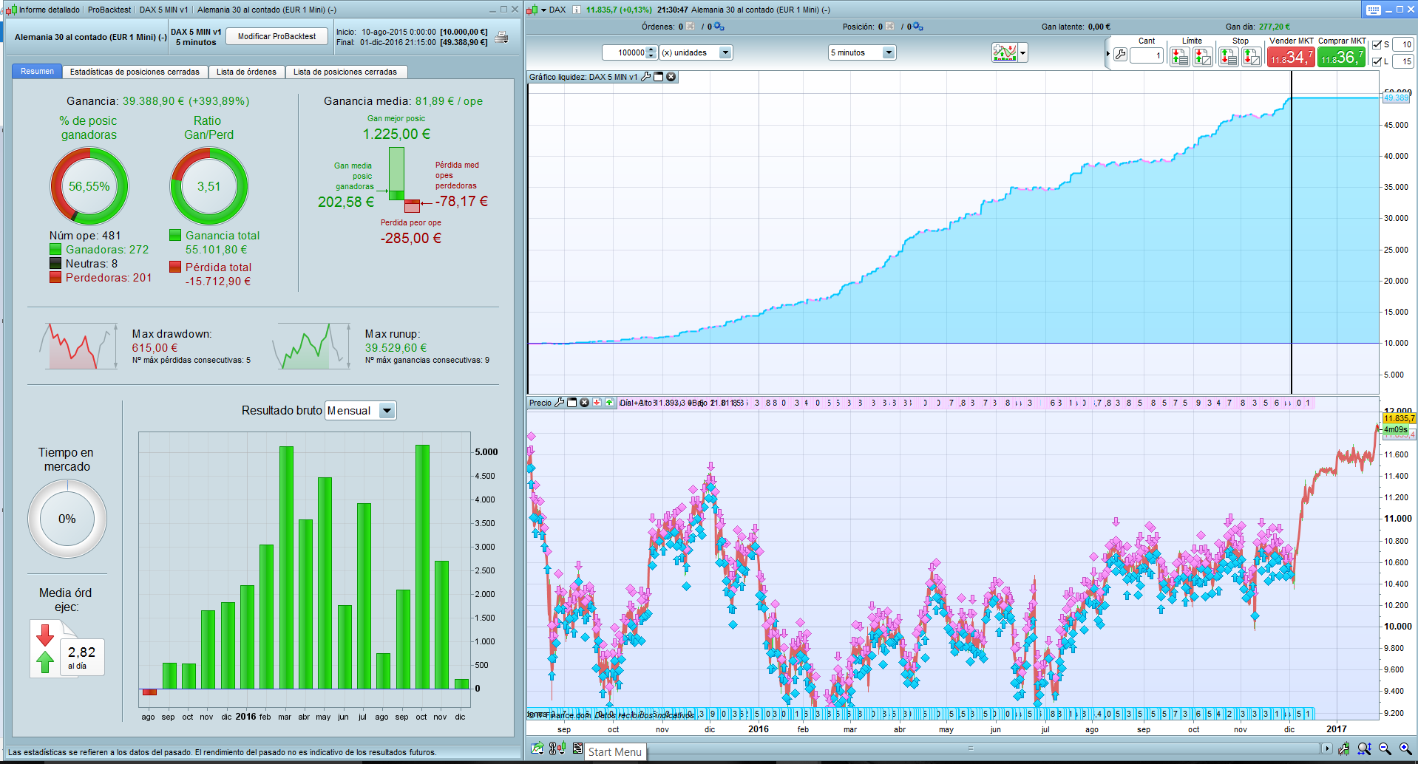The width and height of the screenshot is (1418, 764).
Task: Open settings wrench of Gráfico liquidez panel
Action: pos(646,77)
